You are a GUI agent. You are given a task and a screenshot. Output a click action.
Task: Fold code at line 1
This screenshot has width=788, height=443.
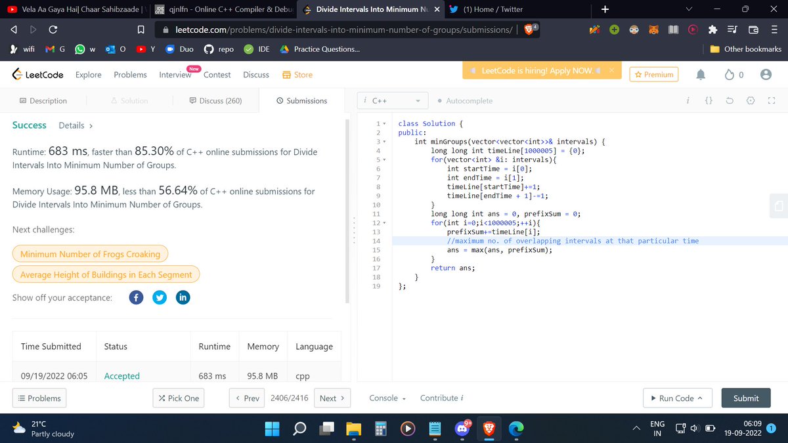383,123
